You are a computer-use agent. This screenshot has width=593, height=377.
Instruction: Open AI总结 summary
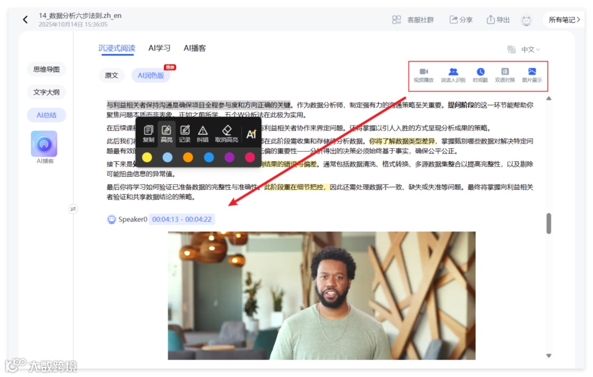[x=47, y=115]
